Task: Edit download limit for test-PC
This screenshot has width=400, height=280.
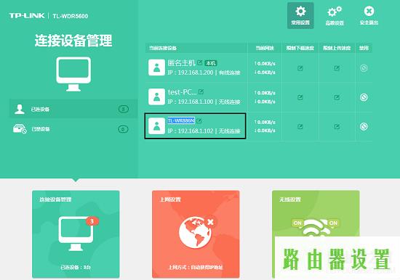Action: tap(300, 97)
